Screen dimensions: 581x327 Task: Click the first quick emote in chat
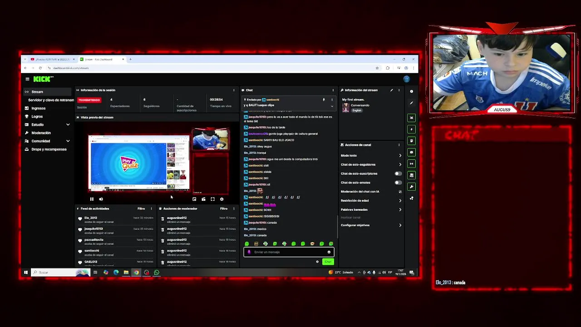click(x=246, y=244)
